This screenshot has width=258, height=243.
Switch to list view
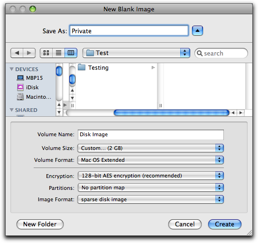click(x=58, y=53)
